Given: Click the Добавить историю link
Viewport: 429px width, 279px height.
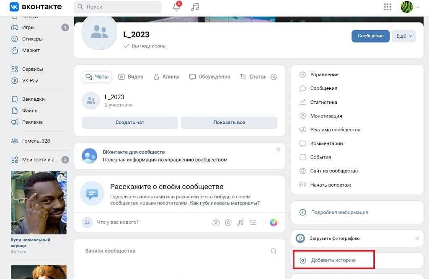Looking at the screenshot, I should [x=333, y=260].
